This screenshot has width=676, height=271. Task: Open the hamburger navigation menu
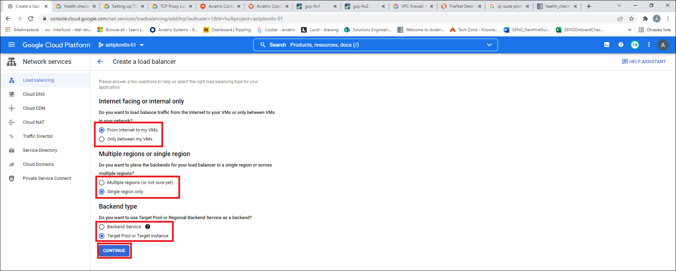pos(12,45)
